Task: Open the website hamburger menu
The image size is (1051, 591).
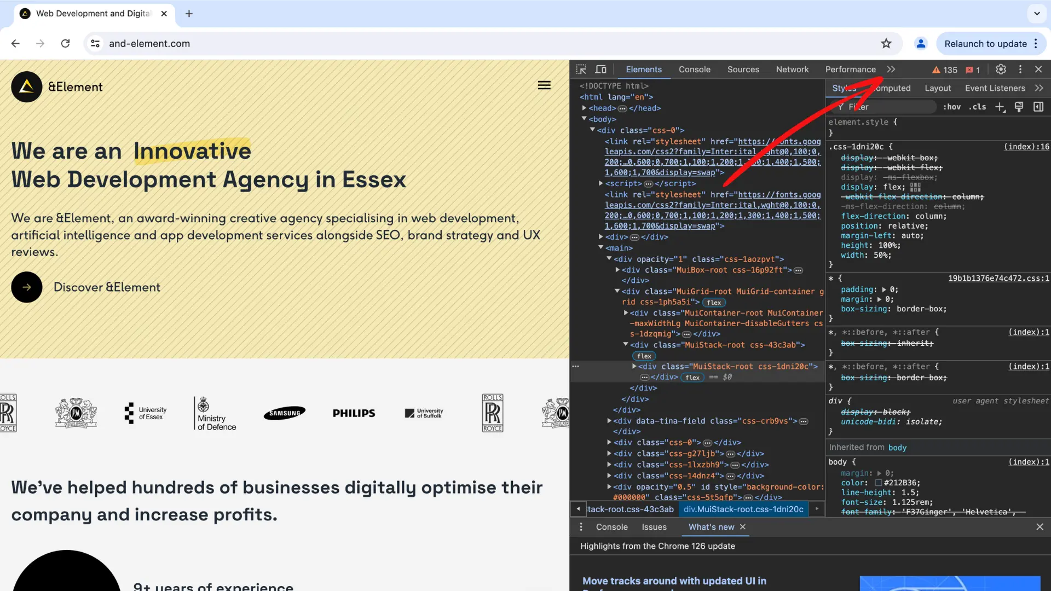Action: tap(544, 85)
